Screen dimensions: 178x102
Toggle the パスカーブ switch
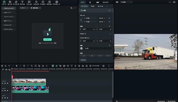click(110, 34)
